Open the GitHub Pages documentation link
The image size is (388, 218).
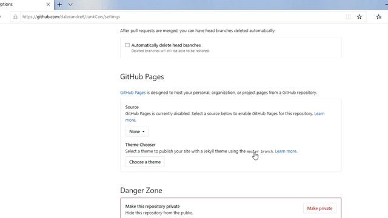[x=133, y=93]
